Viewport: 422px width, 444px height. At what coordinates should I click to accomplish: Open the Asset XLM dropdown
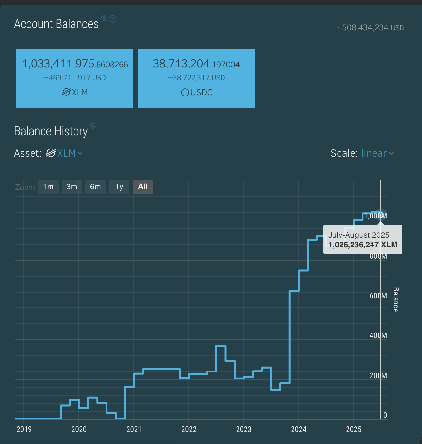coord(67,153)
